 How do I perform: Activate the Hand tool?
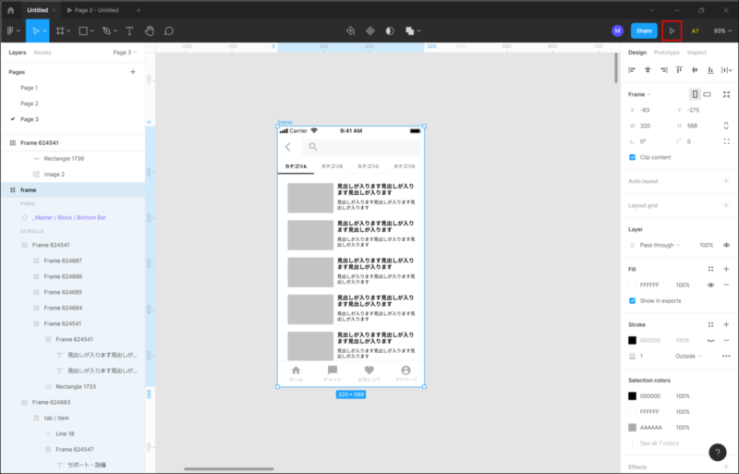[149, 30]
